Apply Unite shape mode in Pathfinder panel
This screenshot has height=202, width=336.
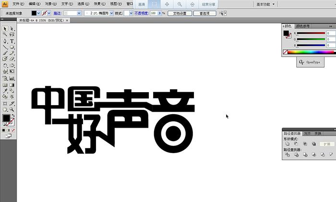point(288,144)
